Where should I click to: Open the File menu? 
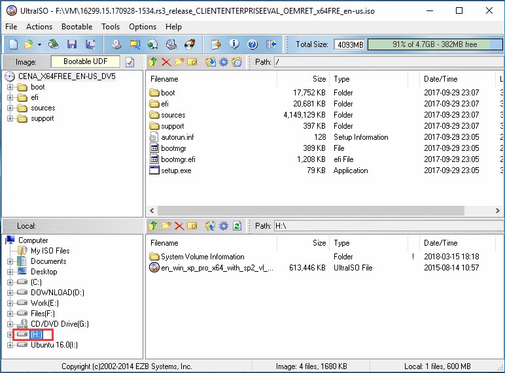pyautogui.click(x=11, y=27)
